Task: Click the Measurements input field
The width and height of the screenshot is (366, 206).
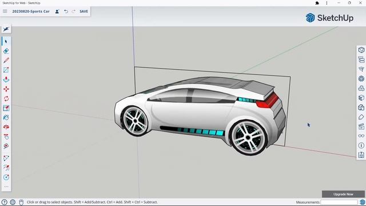Action: 339,202
